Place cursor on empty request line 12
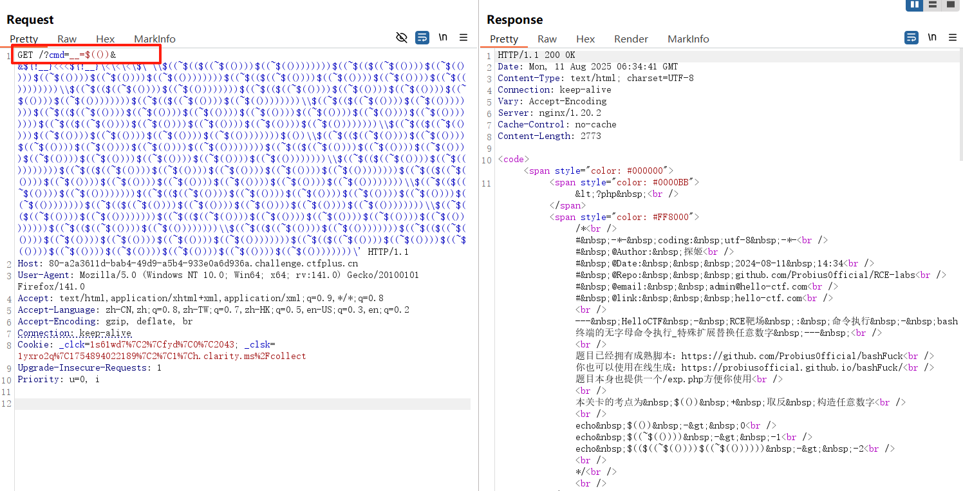Viewport: 963px width, 491px height. pyautogui.click(x=243, y=403)
